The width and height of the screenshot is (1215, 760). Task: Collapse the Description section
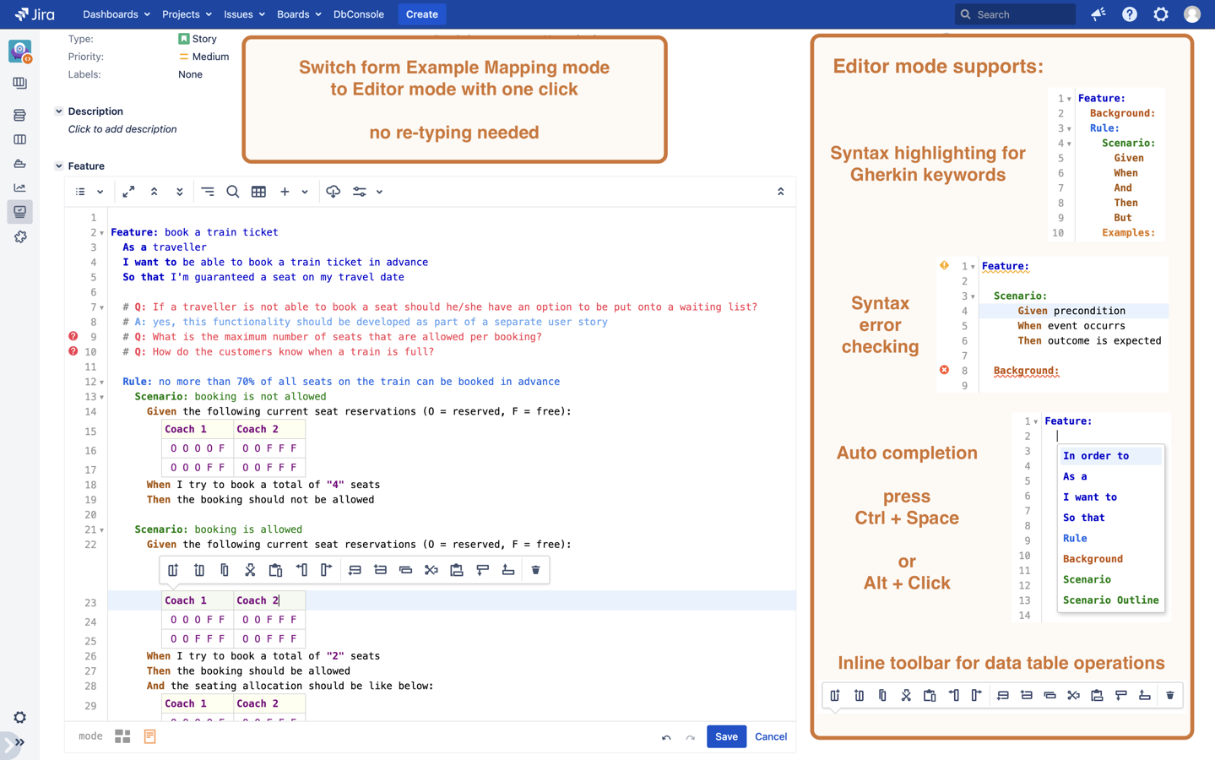click(59, 111)
